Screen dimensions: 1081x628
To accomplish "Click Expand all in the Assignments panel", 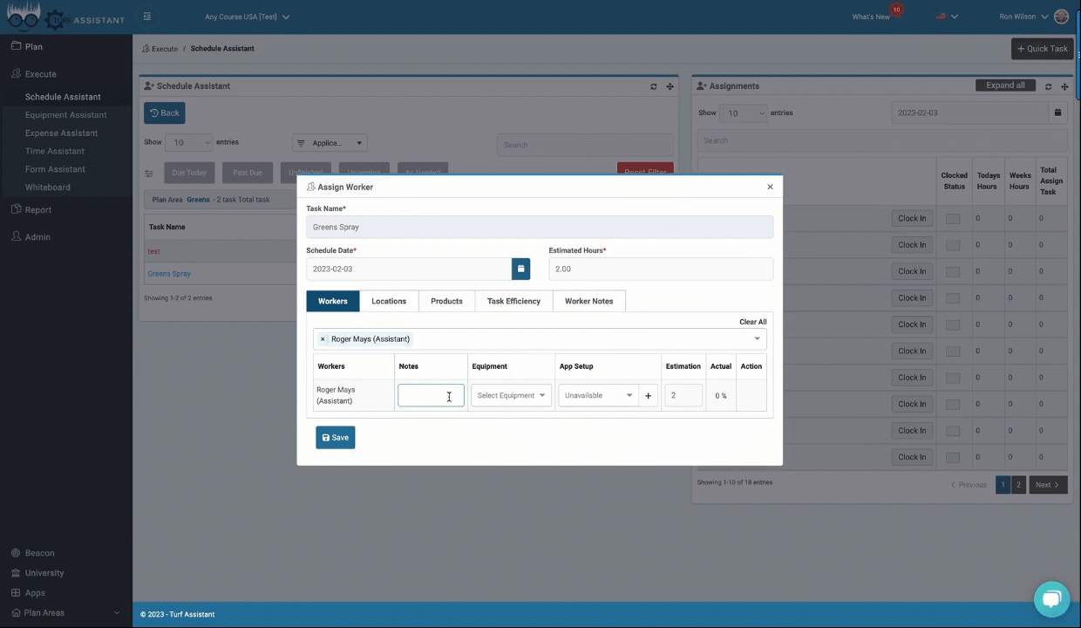I will click(1005, 85).
